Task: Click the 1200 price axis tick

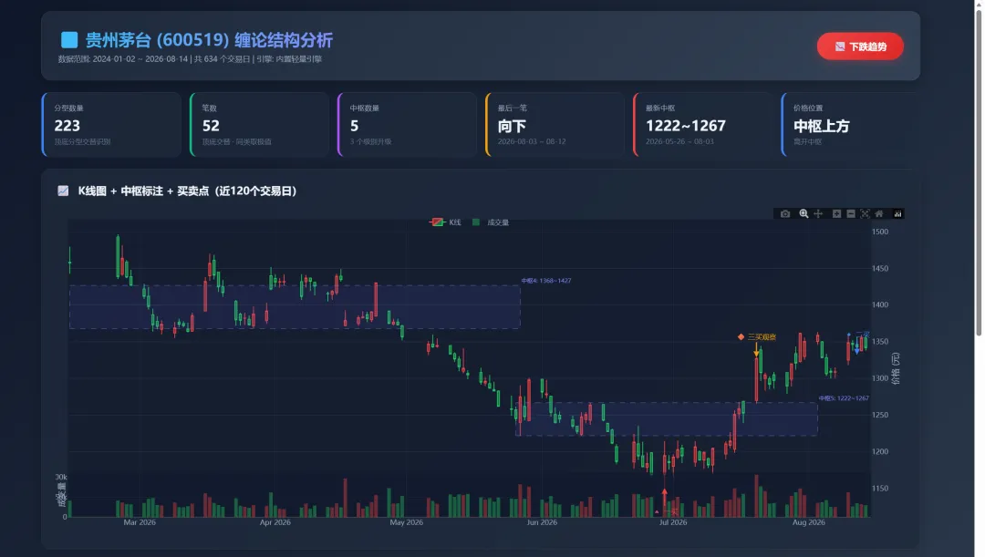Action: pyautogui.click(x=880, y=451)
